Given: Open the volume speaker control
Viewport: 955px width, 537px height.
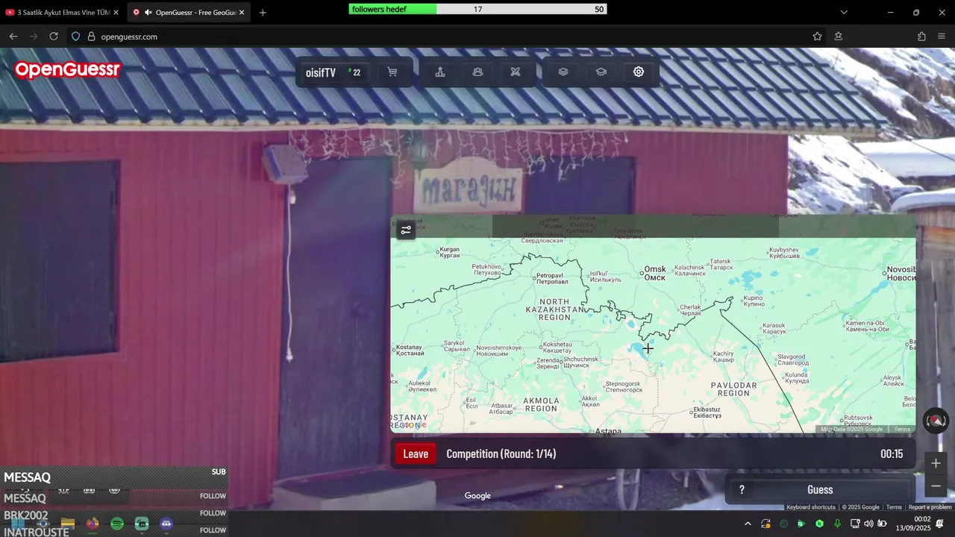Looking at the screenshot, I should pyautogui.click(x=868, y=524).
